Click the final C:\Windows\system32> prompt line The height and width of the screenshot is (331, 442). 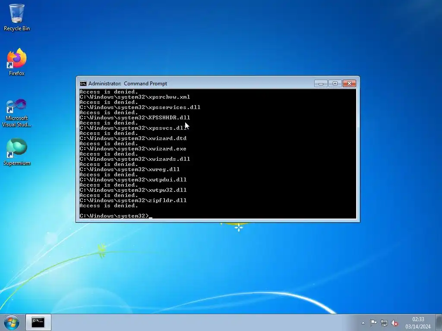(x=116, y=216)
